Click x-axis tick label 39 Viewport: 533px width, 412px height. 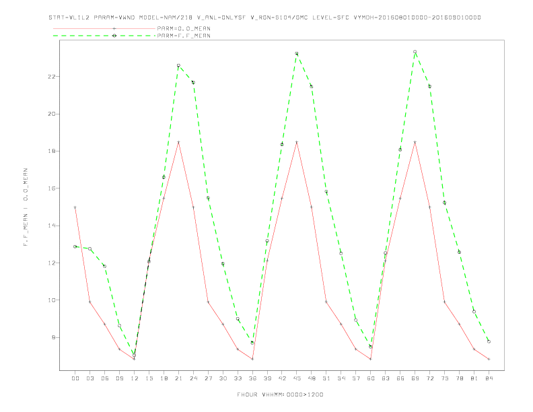pyautogui.click(x=267, y=378)
